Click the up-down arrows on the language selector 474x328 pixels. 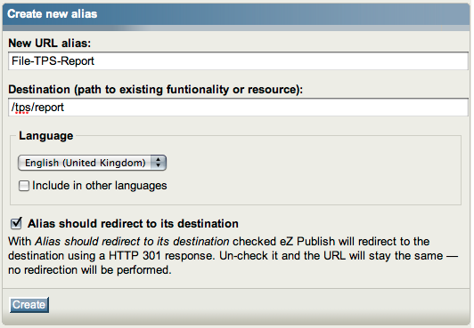(158, 163)
